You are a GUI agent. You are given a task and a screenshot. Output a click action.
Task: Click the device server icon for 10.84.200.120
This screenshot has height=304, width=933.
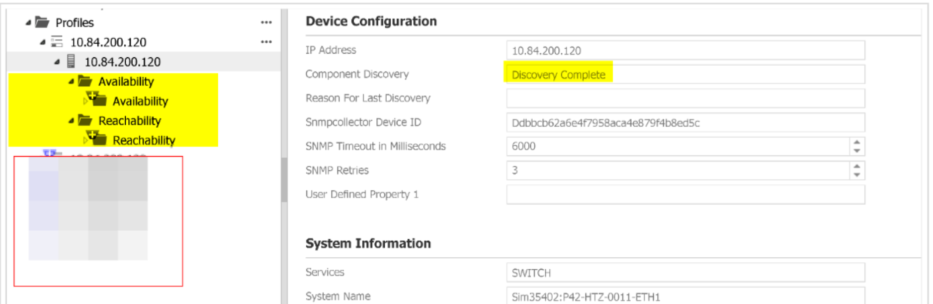pyautogui.click(x=71, y=61)
